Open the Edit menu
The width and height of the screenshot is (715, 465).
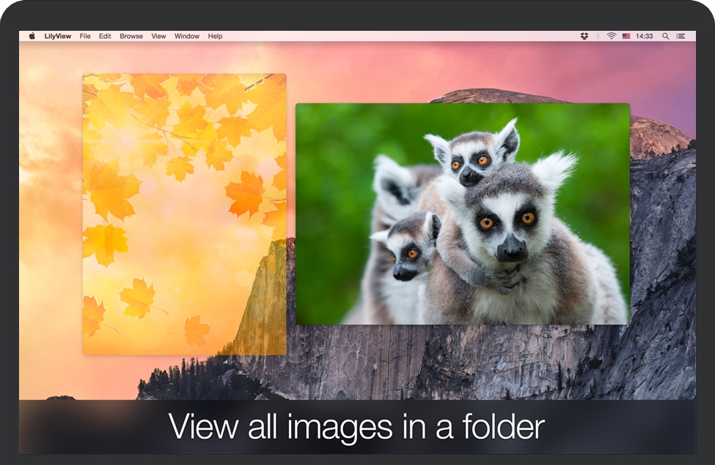tap(105, 36)
